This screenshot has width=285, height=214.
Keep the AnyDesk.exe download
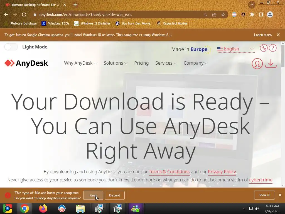(93, 195)
